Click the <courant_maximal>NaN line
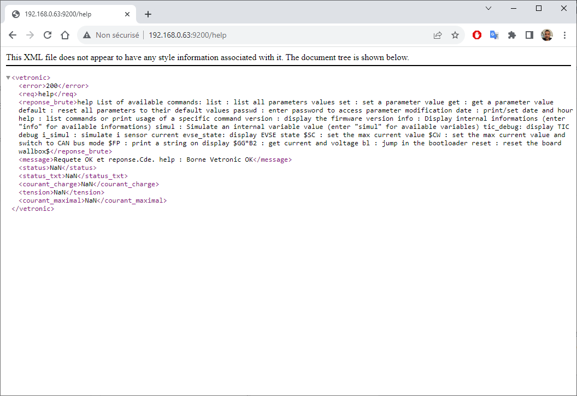The width and height of the screenshot is (577, 396). coord(93,200)
